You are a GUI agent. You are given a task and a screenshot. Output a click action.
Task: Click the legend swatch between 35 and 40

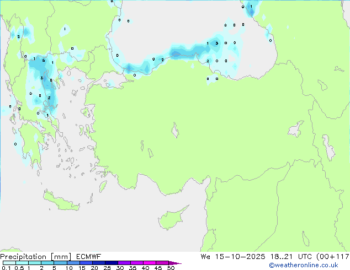tap(137, 263)
